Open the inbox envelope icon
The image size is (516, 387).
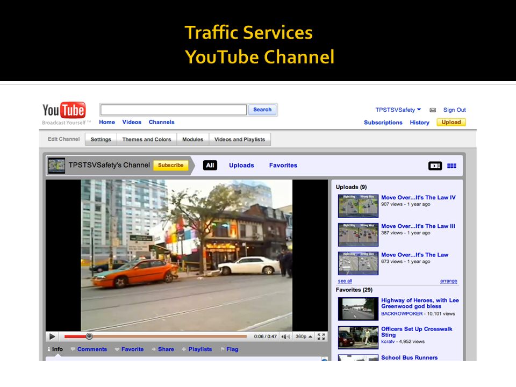(x=433, y=110)
